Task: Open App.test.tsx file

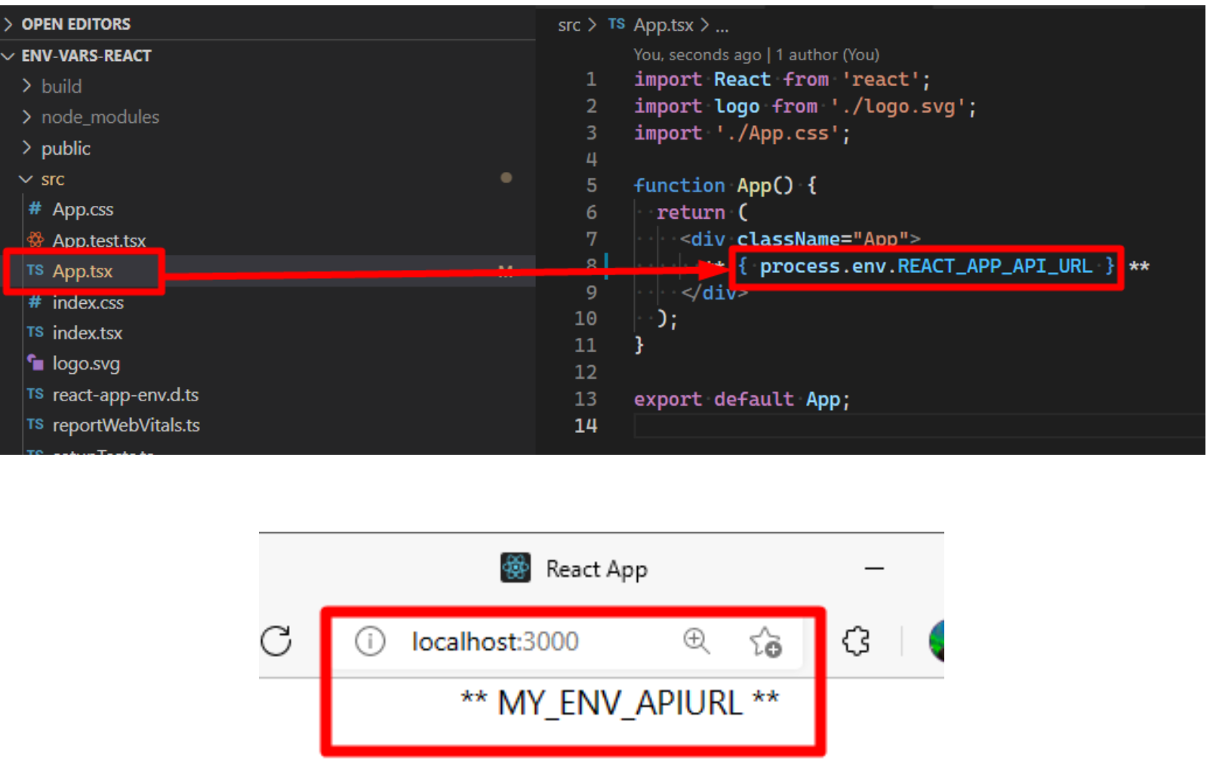Action: pos(99,241)
